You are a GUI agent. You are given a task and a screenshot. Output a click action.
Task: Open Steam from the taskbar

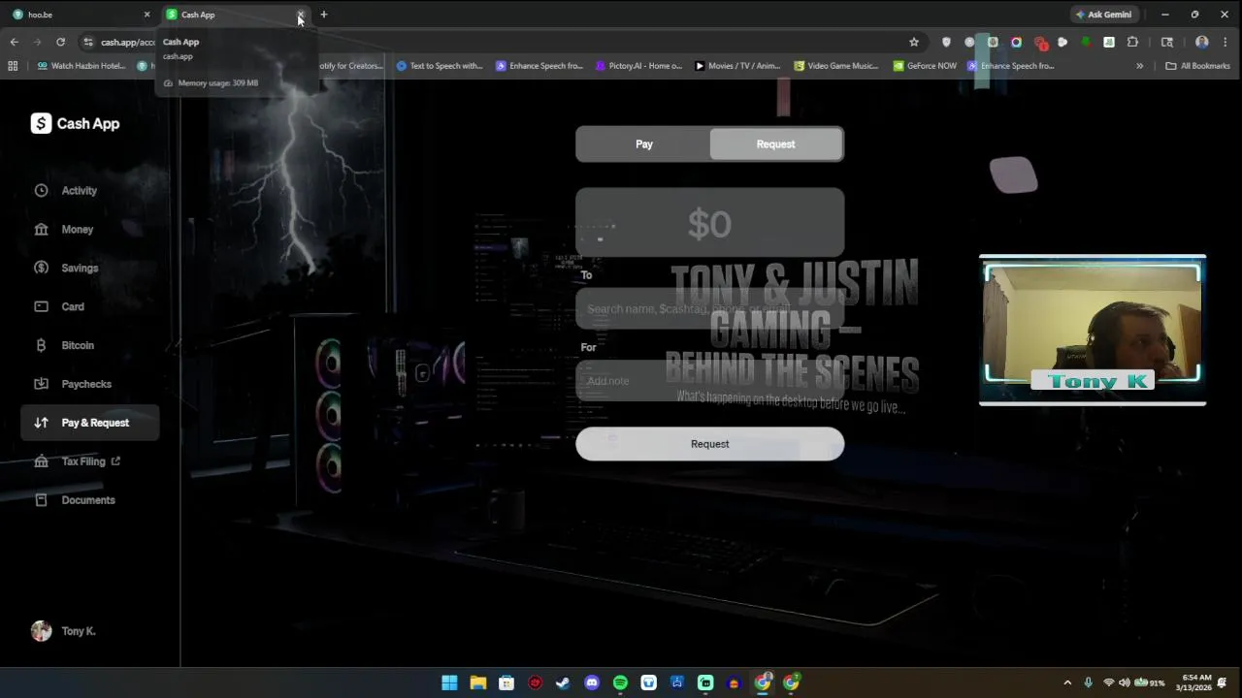(563, 682)
